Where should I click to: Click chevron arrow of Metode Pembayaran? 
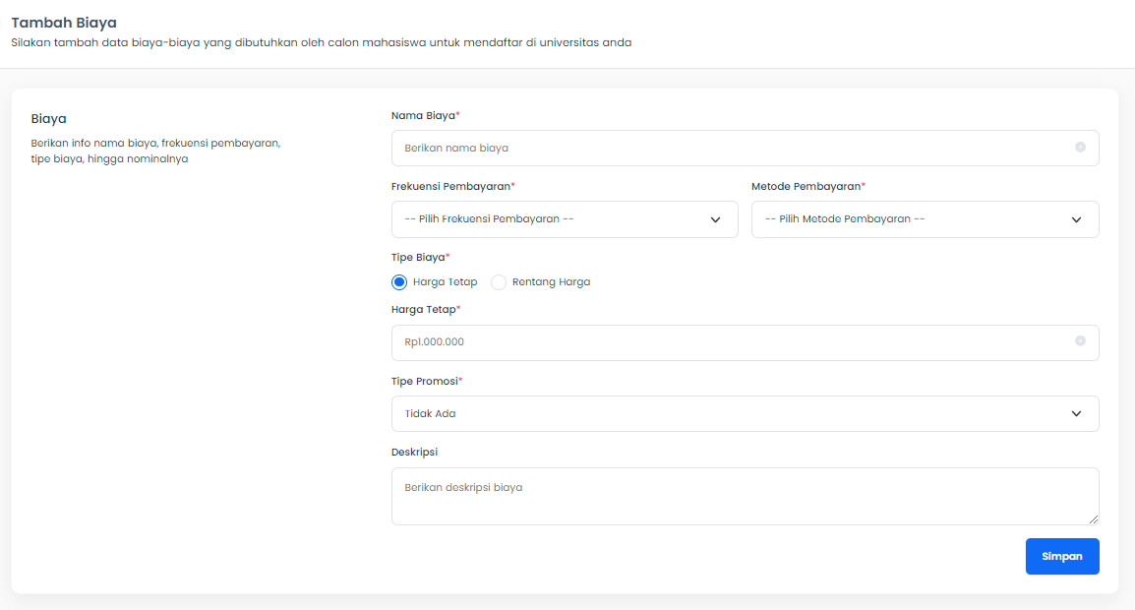[x=1076, y=219]
